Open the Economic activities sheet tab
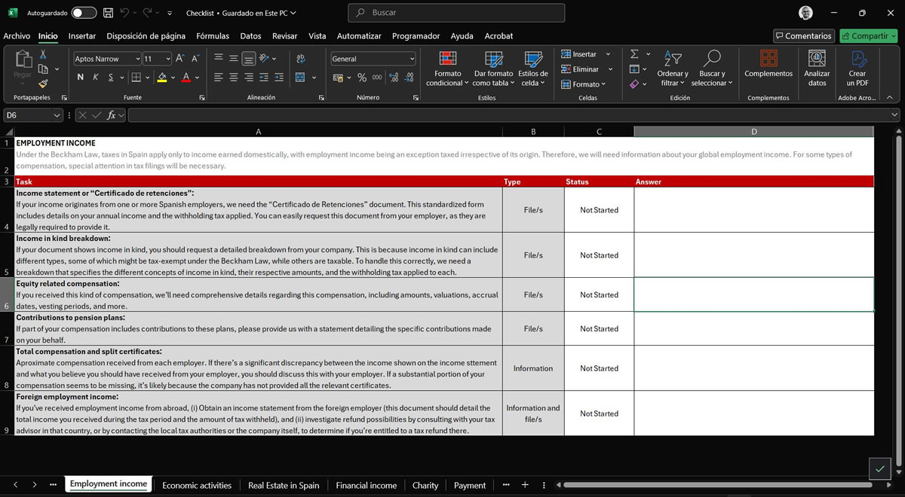 197,485
